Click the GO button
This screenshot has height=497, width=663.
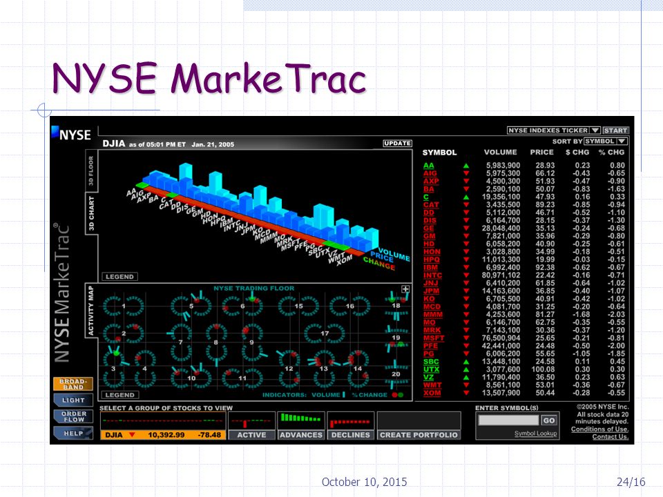[x=549, y=420]
